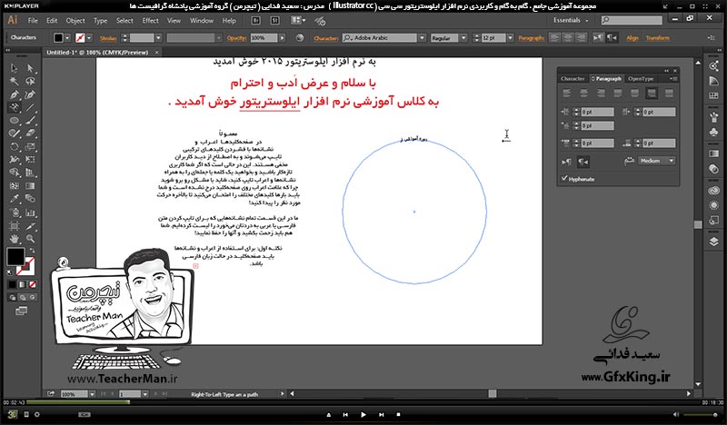Select the Blend tool
This screenshot has width=727, height=425.
tap(30, 199)
